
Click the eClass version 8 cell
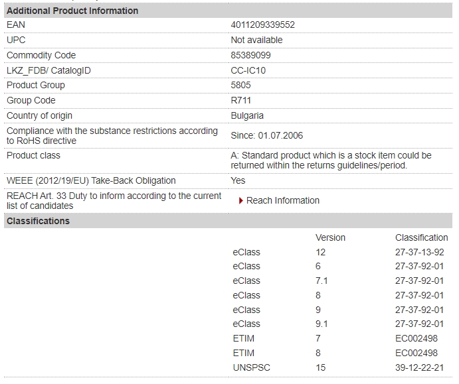pyautogui.click(x=318, y=295)
